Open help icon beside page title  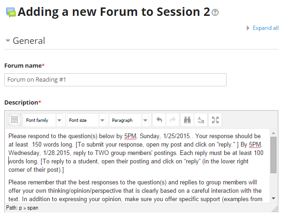[215, 13]
